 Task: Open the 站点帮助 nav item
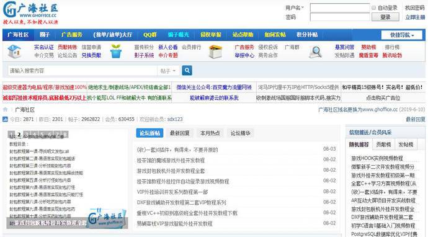[x=243, y=35]
